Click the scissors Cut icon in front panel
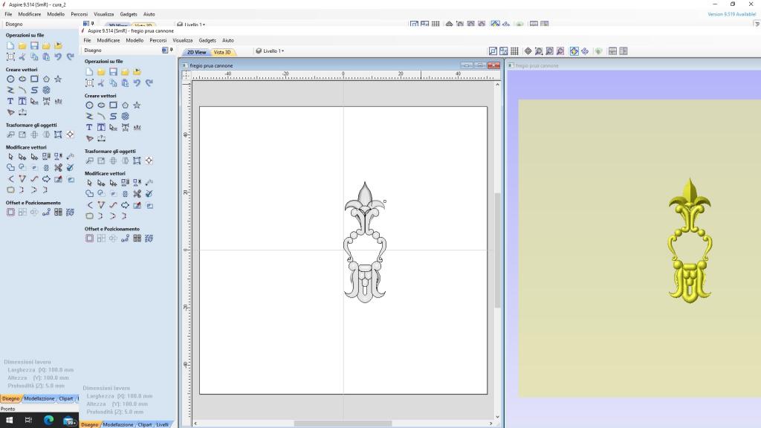Image resolution: width=761 pixels, height=428 pixels. [x=101, y=83]
